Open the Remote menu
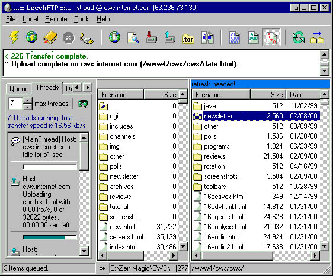 click(x=56, y=19)
